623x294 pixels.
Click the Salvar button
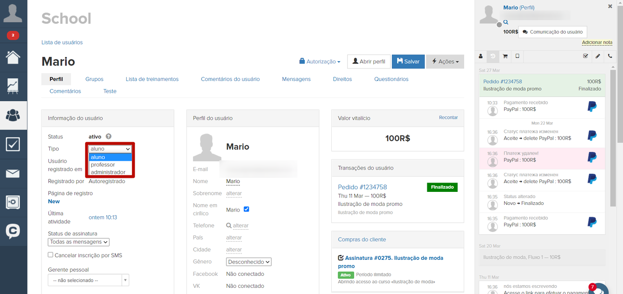click(408, 62)
